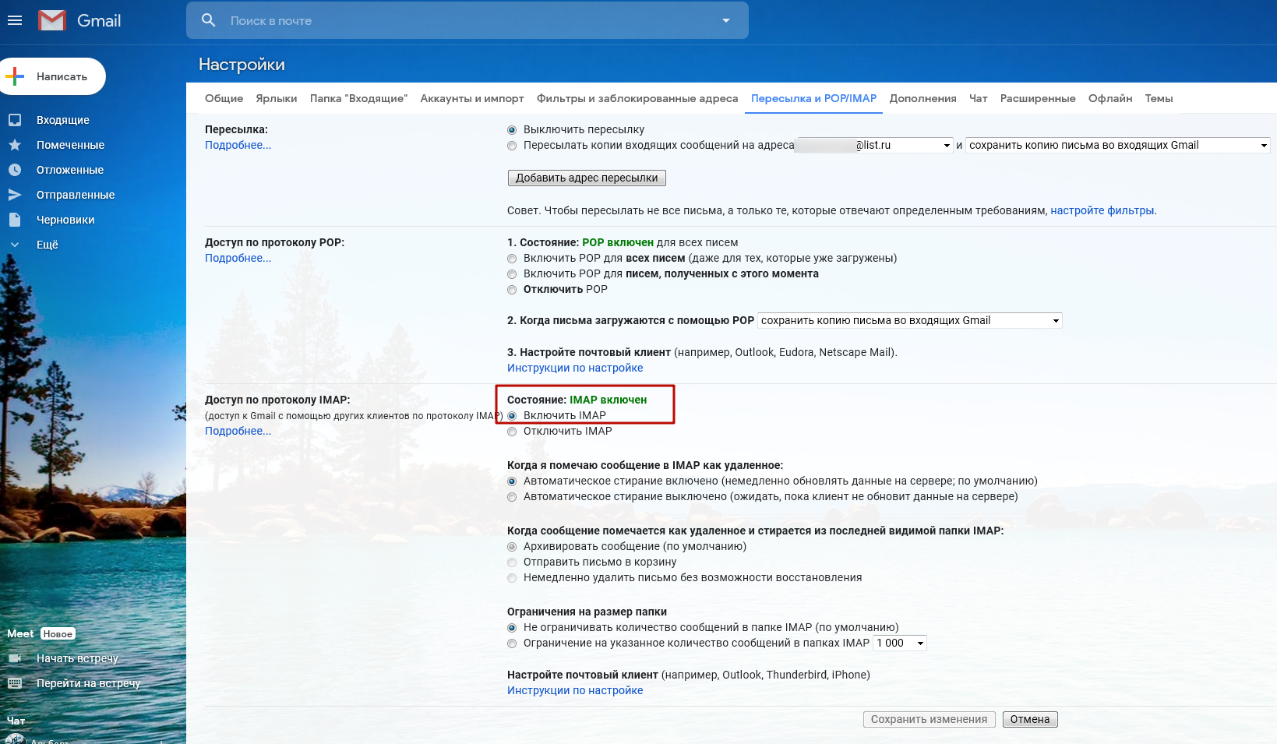Click Добавить адрес пересылки button
Image resolution: width=1277 pixels, height=744 pixels.
pyautogui.click(x=587, y=178)
